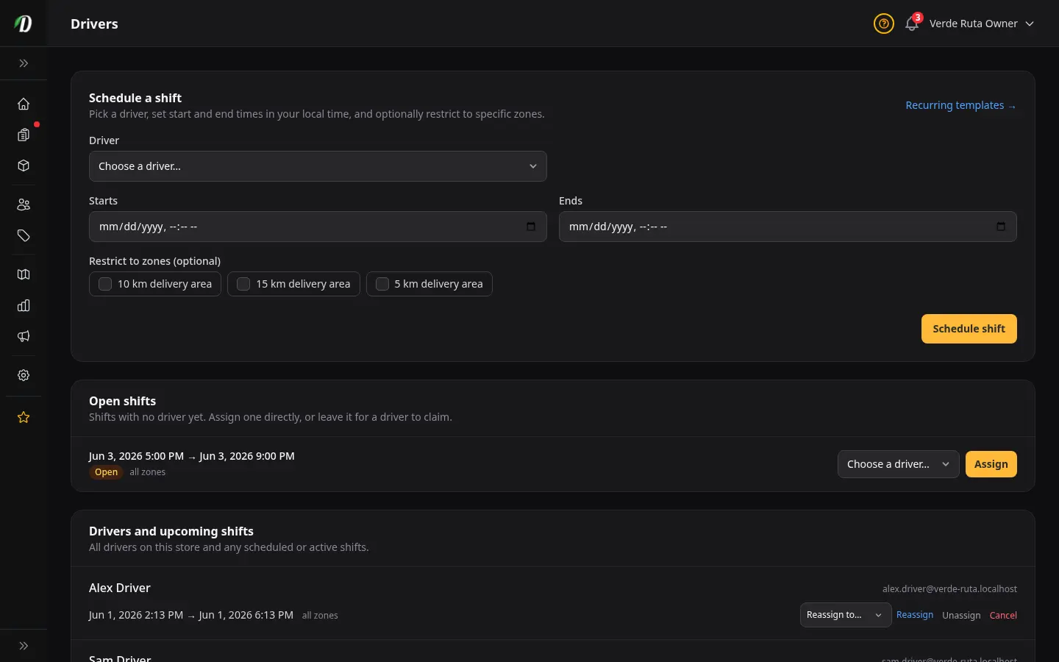Click the Starts date-time field
The width and height of the screenshot is (1059, 662).
pyautogui.click(x=318, y=227)
